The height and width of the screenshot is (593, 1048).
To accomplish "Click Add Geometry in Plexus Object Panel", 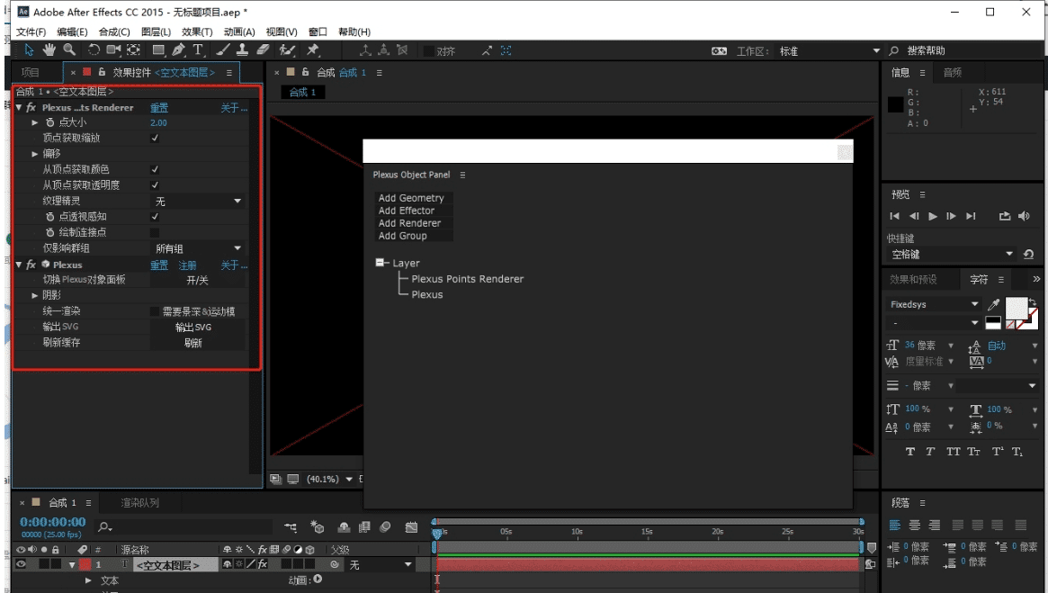I will (411, 198).
